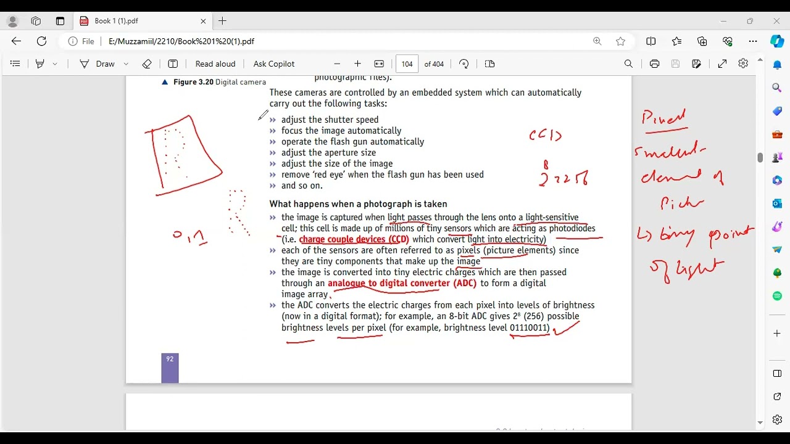790x444 pixels.
Task: Open Split screen view
Action: (651, 41)
